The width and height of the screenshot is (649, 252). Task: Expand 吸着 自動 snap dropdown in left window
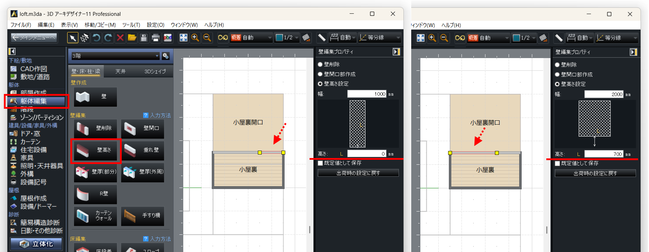pos(270,38)
